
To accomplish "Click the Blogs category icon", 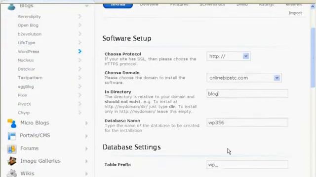I will 11,6.
